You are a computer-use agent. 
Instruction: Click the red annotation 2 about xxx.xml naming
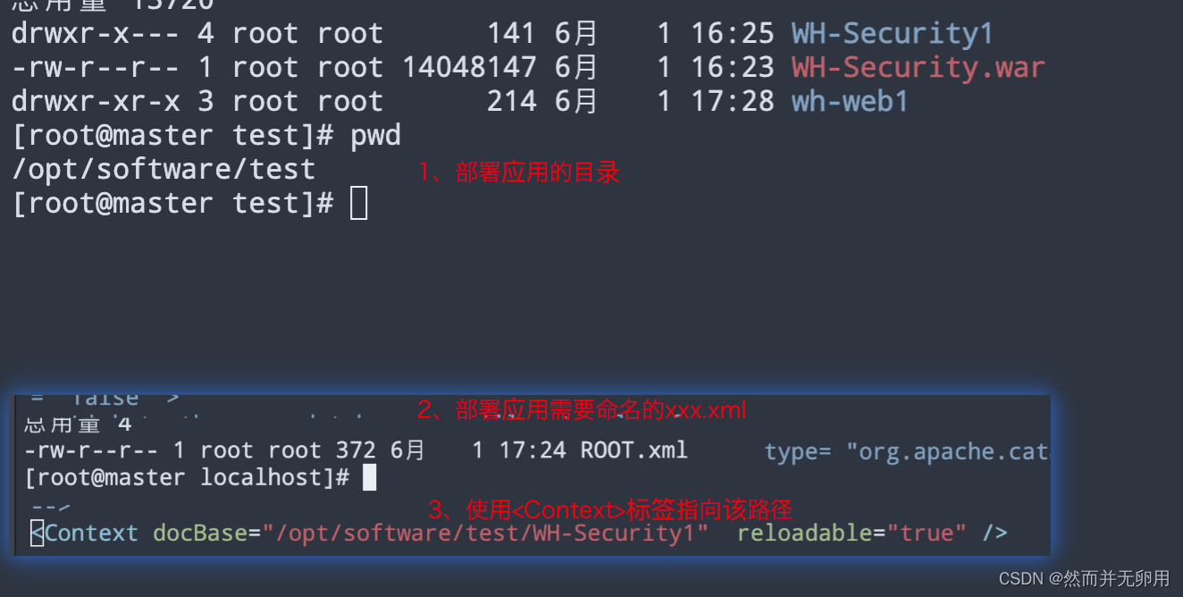pyautogui.click(x=582, y=410)
